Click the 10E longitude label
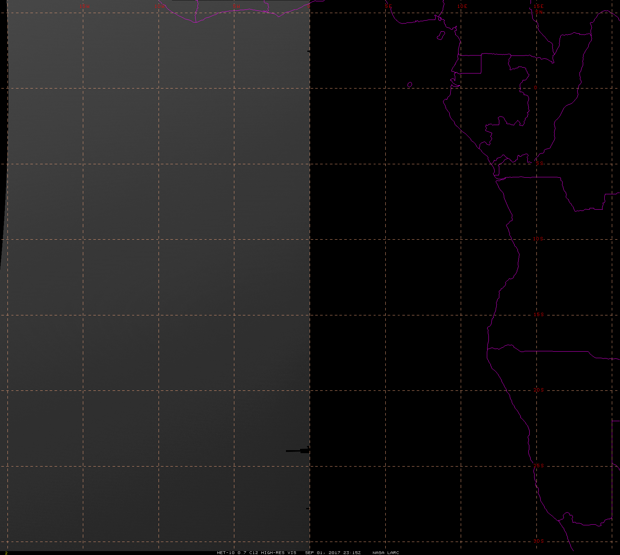 tap(462, 6)
